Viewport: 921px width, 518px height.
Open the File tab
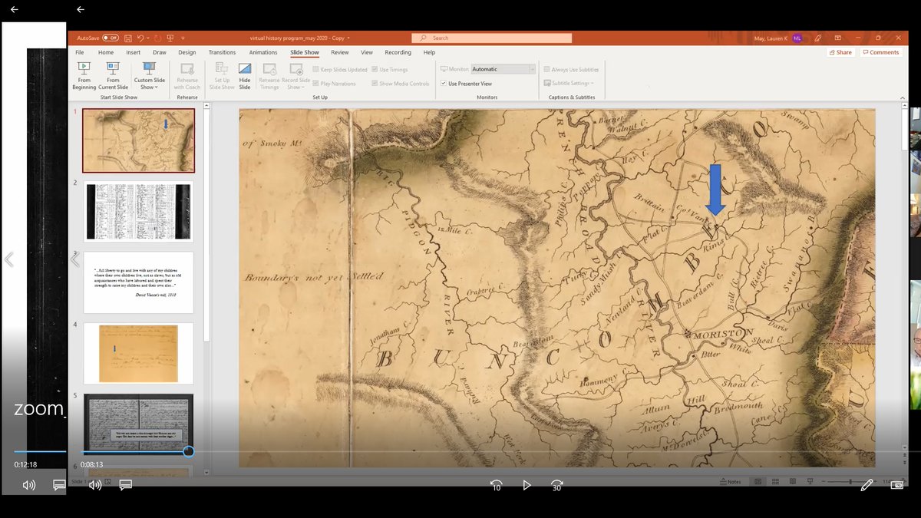click(79, 52)
